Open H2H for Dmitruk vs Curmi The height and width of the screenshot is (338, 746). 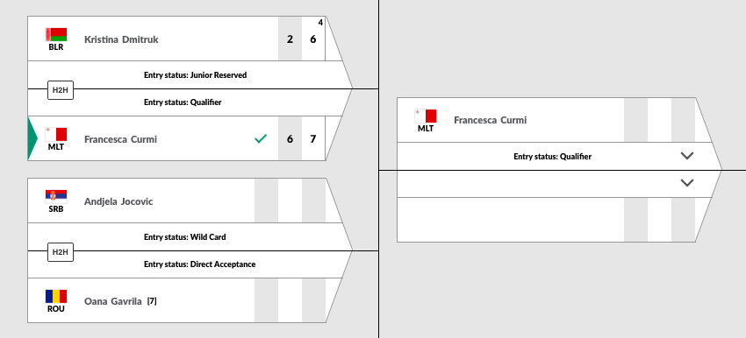click(61, 89)
